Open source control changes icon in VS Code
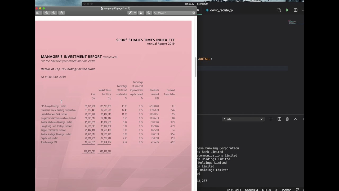The height and width of the screenshot is (191, 339). coord(279,10)
